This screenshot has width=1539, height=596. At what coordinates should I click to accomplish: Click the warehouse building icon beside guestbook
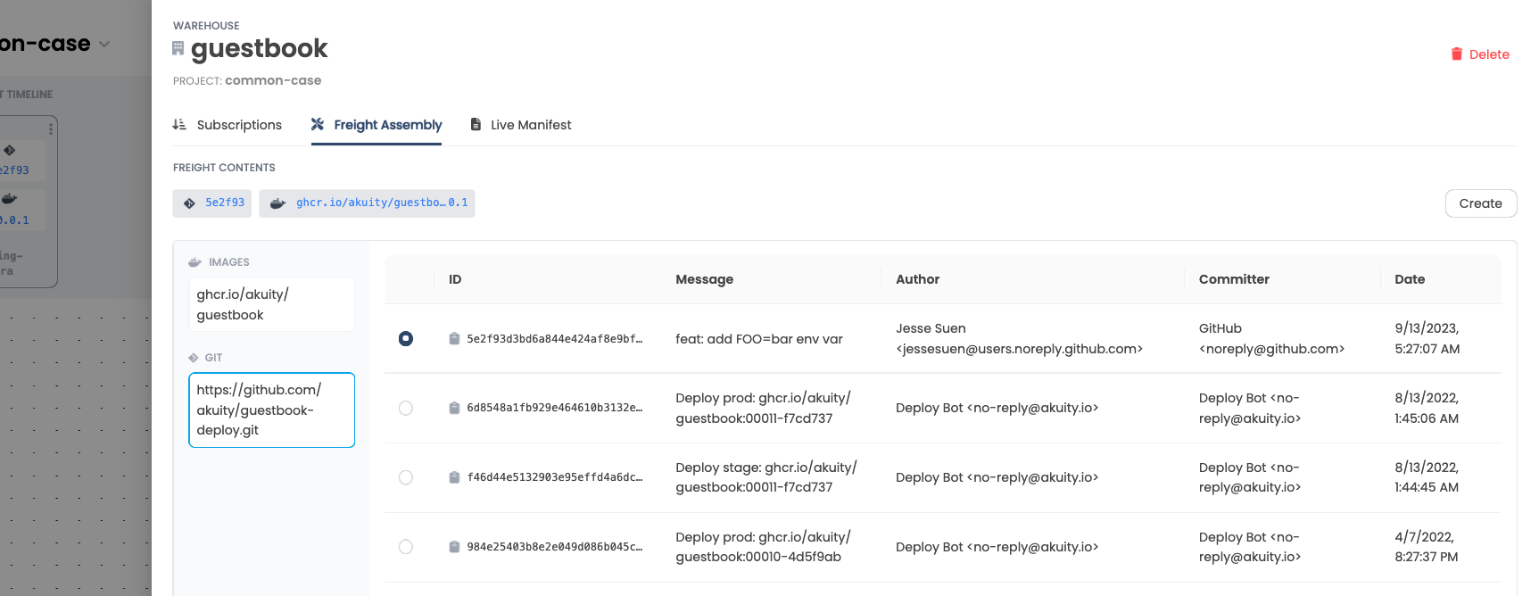point(178,48)
